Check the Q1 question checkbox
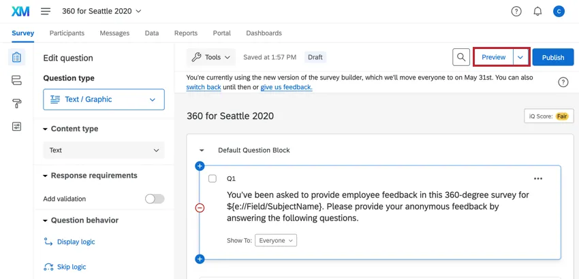 coord(213,178)
